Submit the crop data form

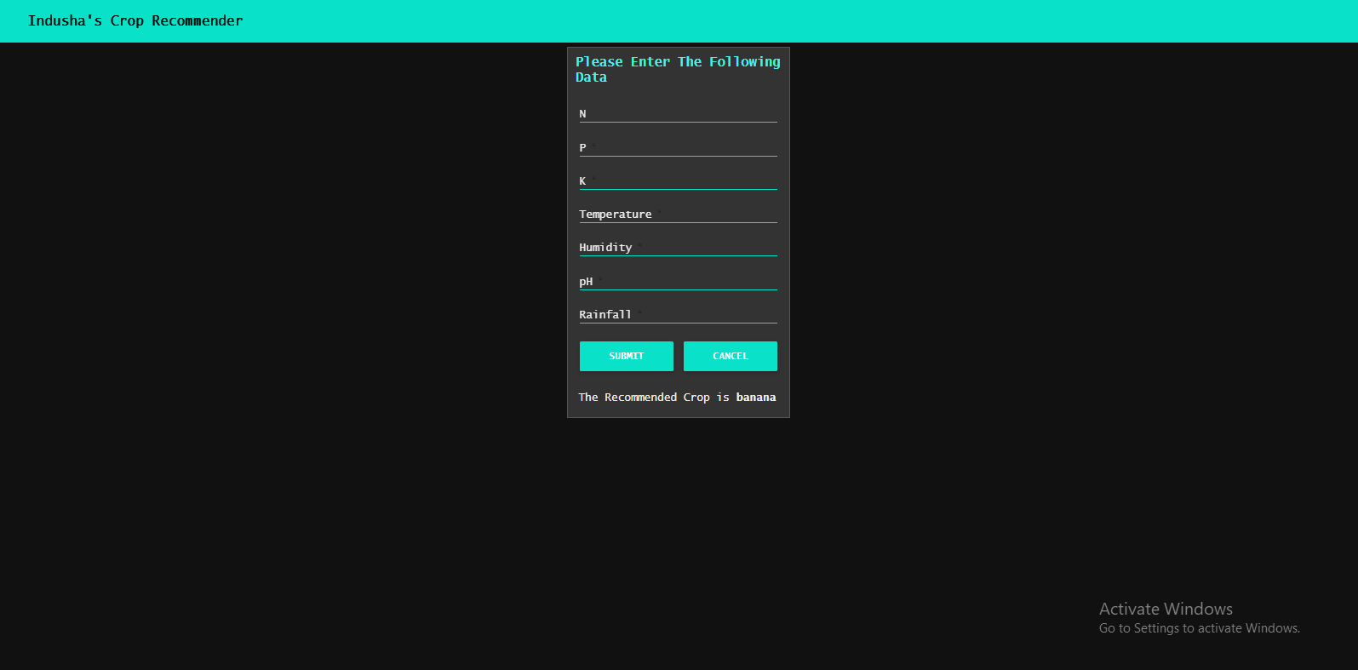point(627,356)
